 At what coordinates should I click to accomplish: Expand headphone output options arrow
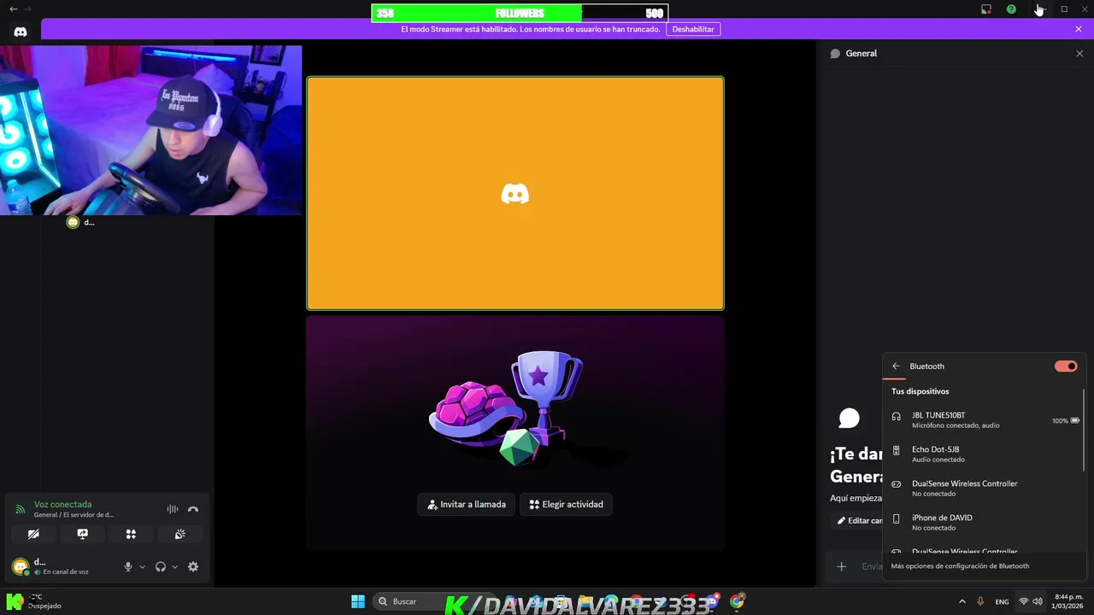174,566
